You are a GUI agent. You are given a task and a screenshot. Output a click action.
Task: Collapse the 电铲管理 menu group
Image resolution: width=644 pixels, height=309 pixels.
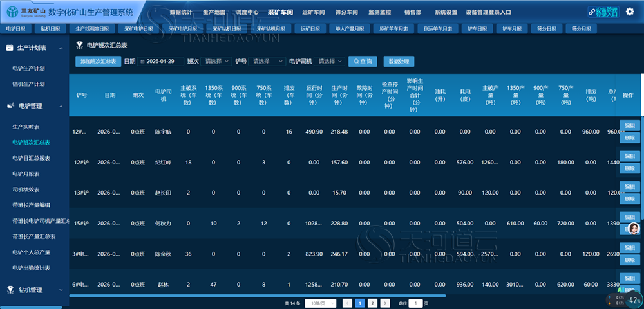[61, 107]
